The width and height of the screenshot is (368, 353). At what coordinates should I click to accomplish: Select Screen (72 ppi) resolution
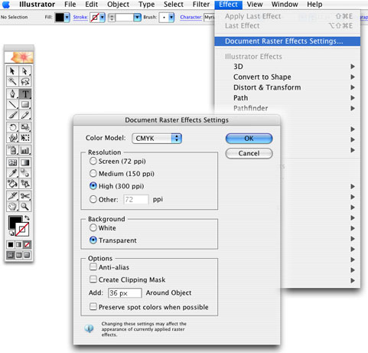coord(93,161)
